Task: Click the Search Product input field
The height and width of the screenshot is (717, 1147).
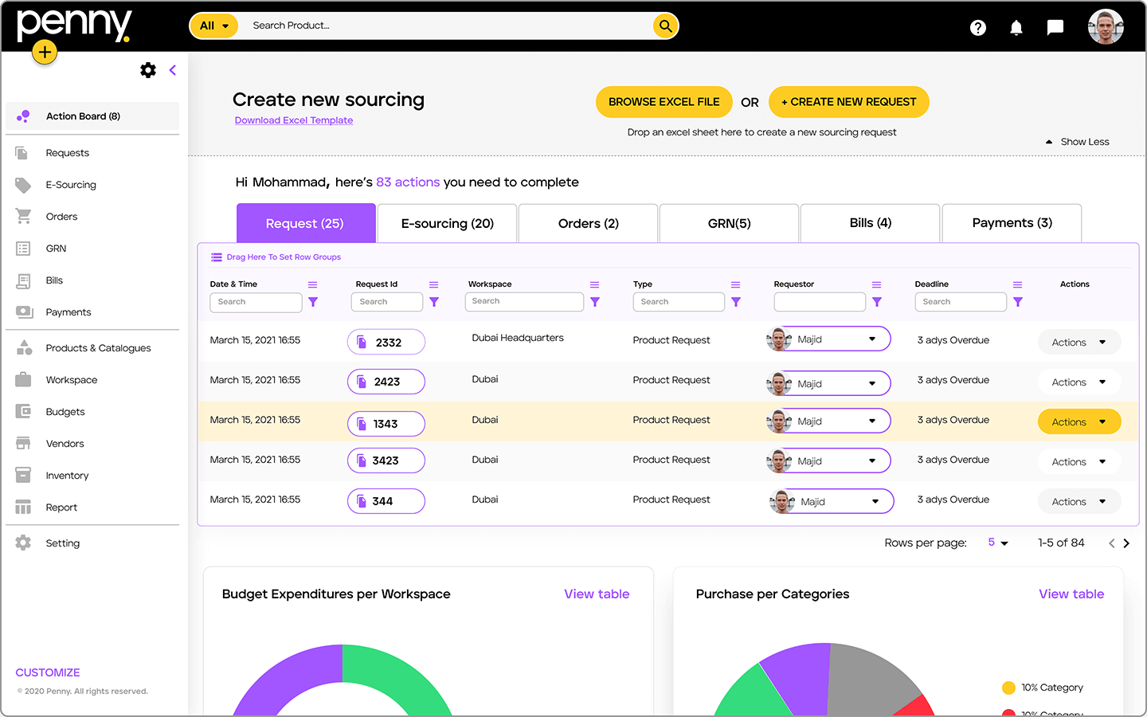Action: coord(446,25)
